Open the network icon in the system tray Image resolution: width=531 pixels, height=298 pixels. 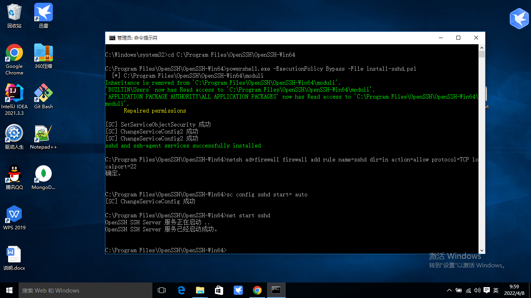468,290
